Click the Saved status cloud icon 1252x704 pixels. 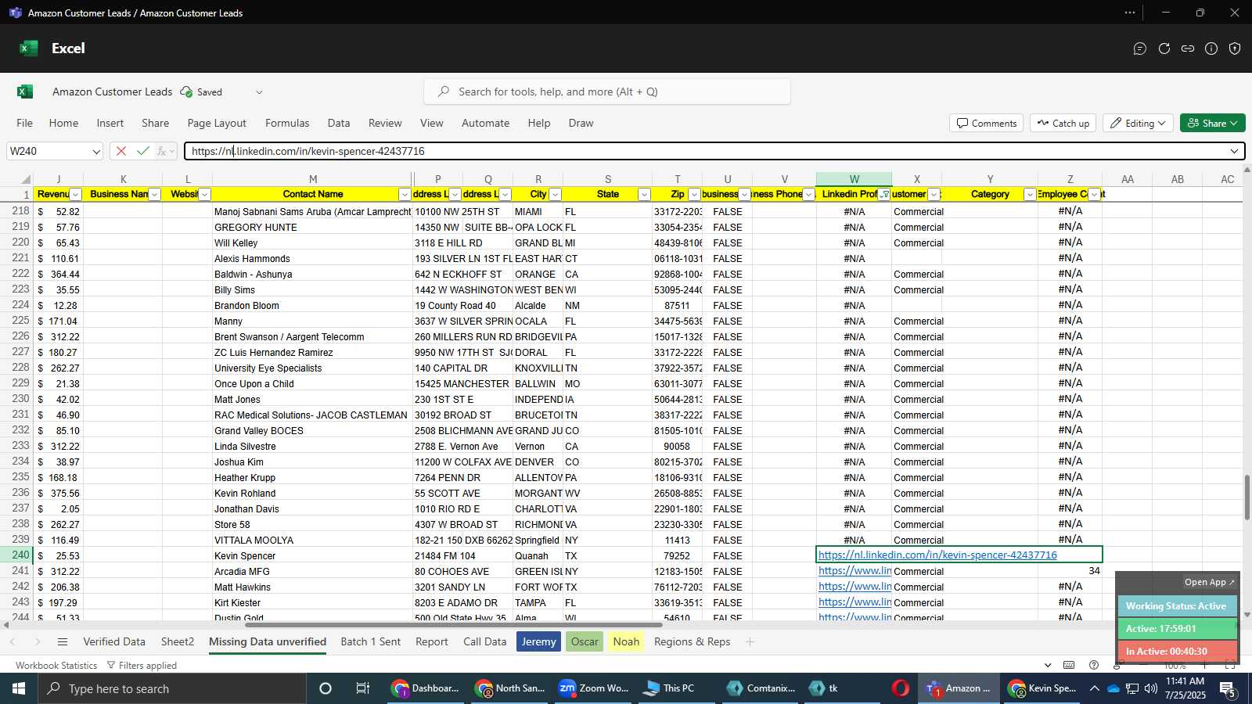[x=186, y=92]
